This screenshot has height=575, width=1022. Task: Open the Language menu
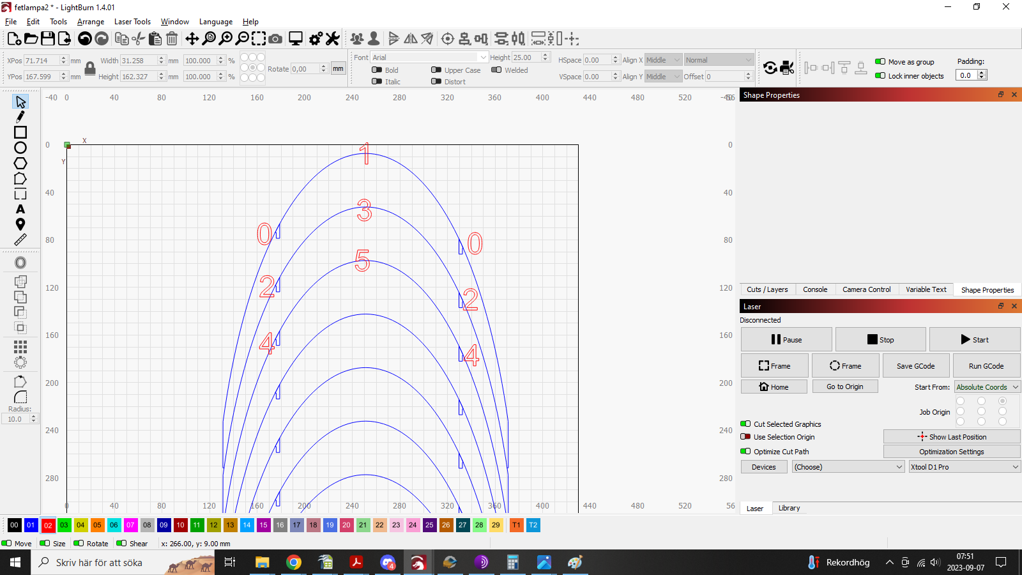(x=216, y=22)
